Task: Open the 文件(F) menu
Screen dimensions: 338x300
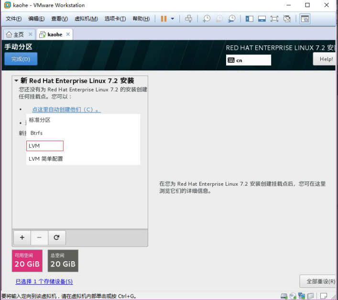Action: pyautogui.click(x=13, y=19)
